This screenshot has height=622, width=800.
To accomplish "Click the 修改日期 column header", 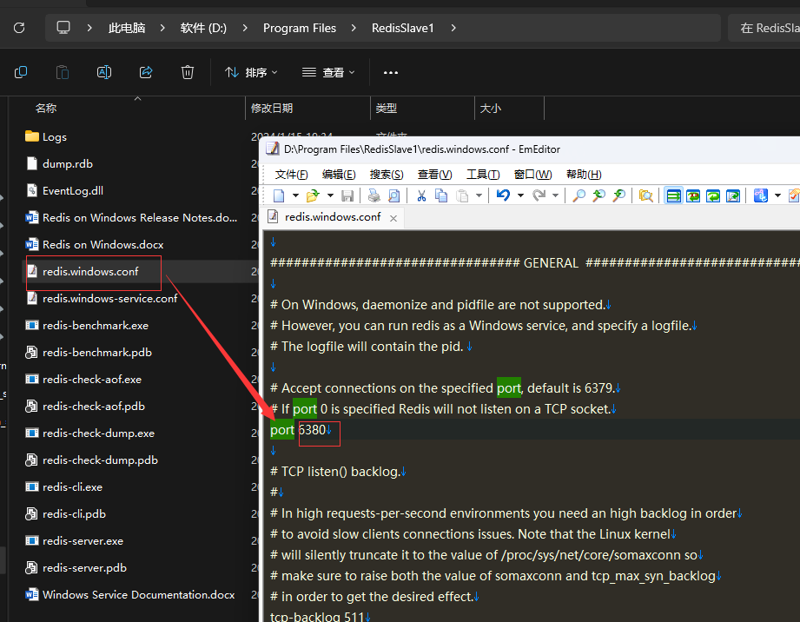I will pyautogui.click(x=272, y=109).
